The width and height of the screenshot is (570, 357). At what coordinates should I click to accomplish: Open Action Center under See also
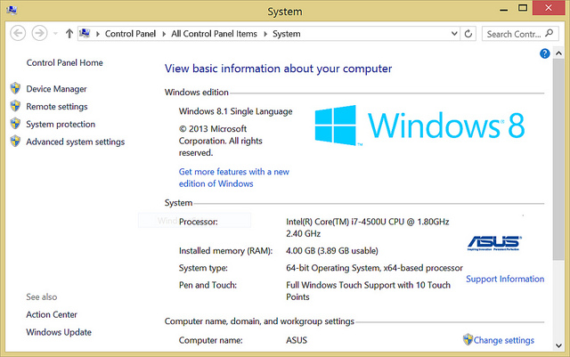[x=52, y=314]
